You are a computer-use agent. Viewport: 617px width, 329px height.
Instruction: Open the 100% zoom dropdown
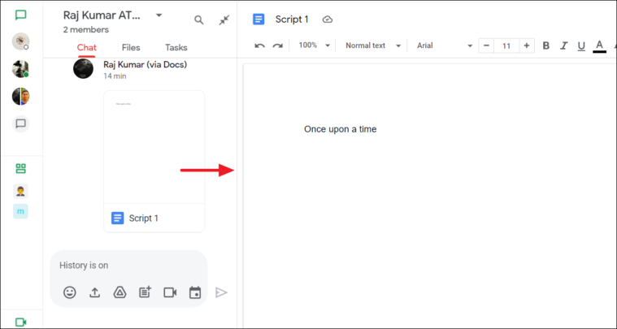pyautogui.click(x=314, y=45)
